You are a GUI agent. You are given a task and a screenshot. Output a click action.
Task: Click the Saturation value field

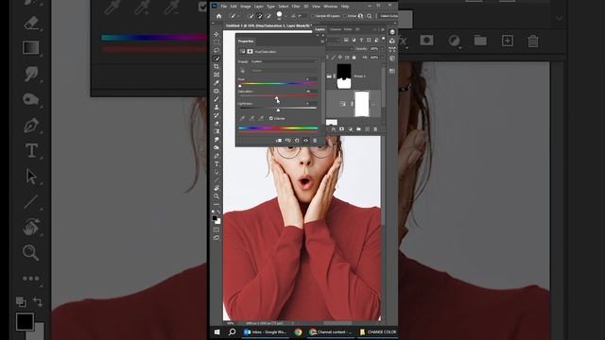(311, 92)
